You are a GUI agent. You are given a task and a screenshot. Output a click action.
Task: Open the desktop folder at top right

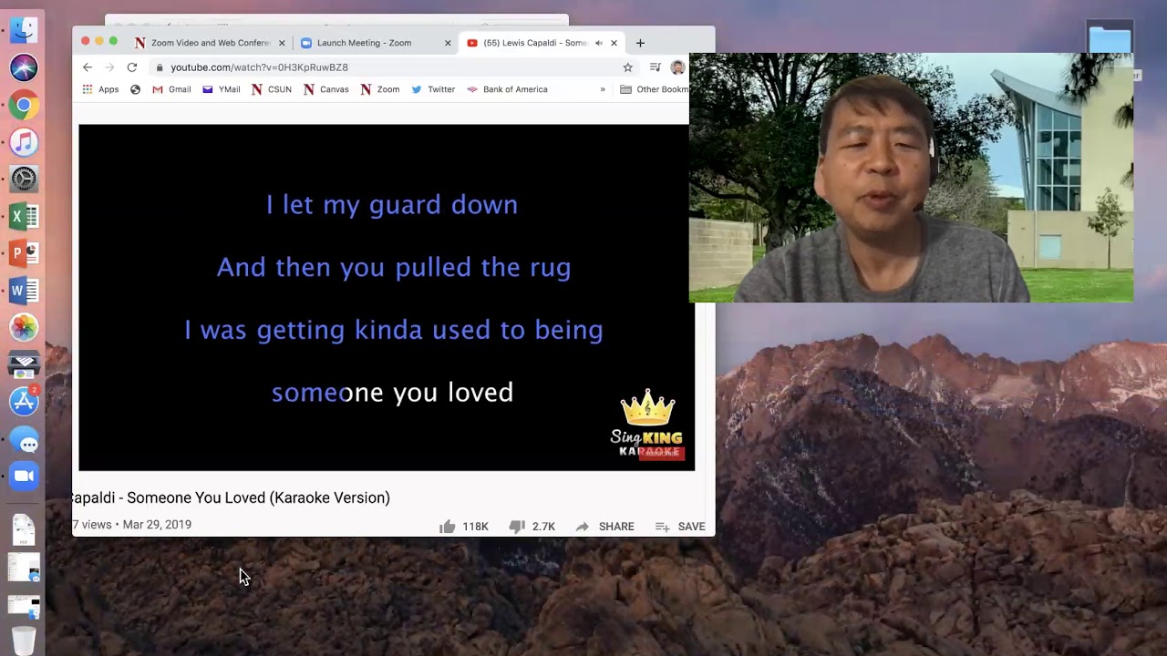point(1110,40)
